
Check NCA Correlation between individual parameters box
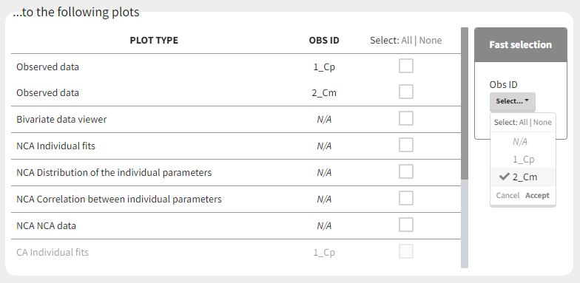(x=405, y=198)
